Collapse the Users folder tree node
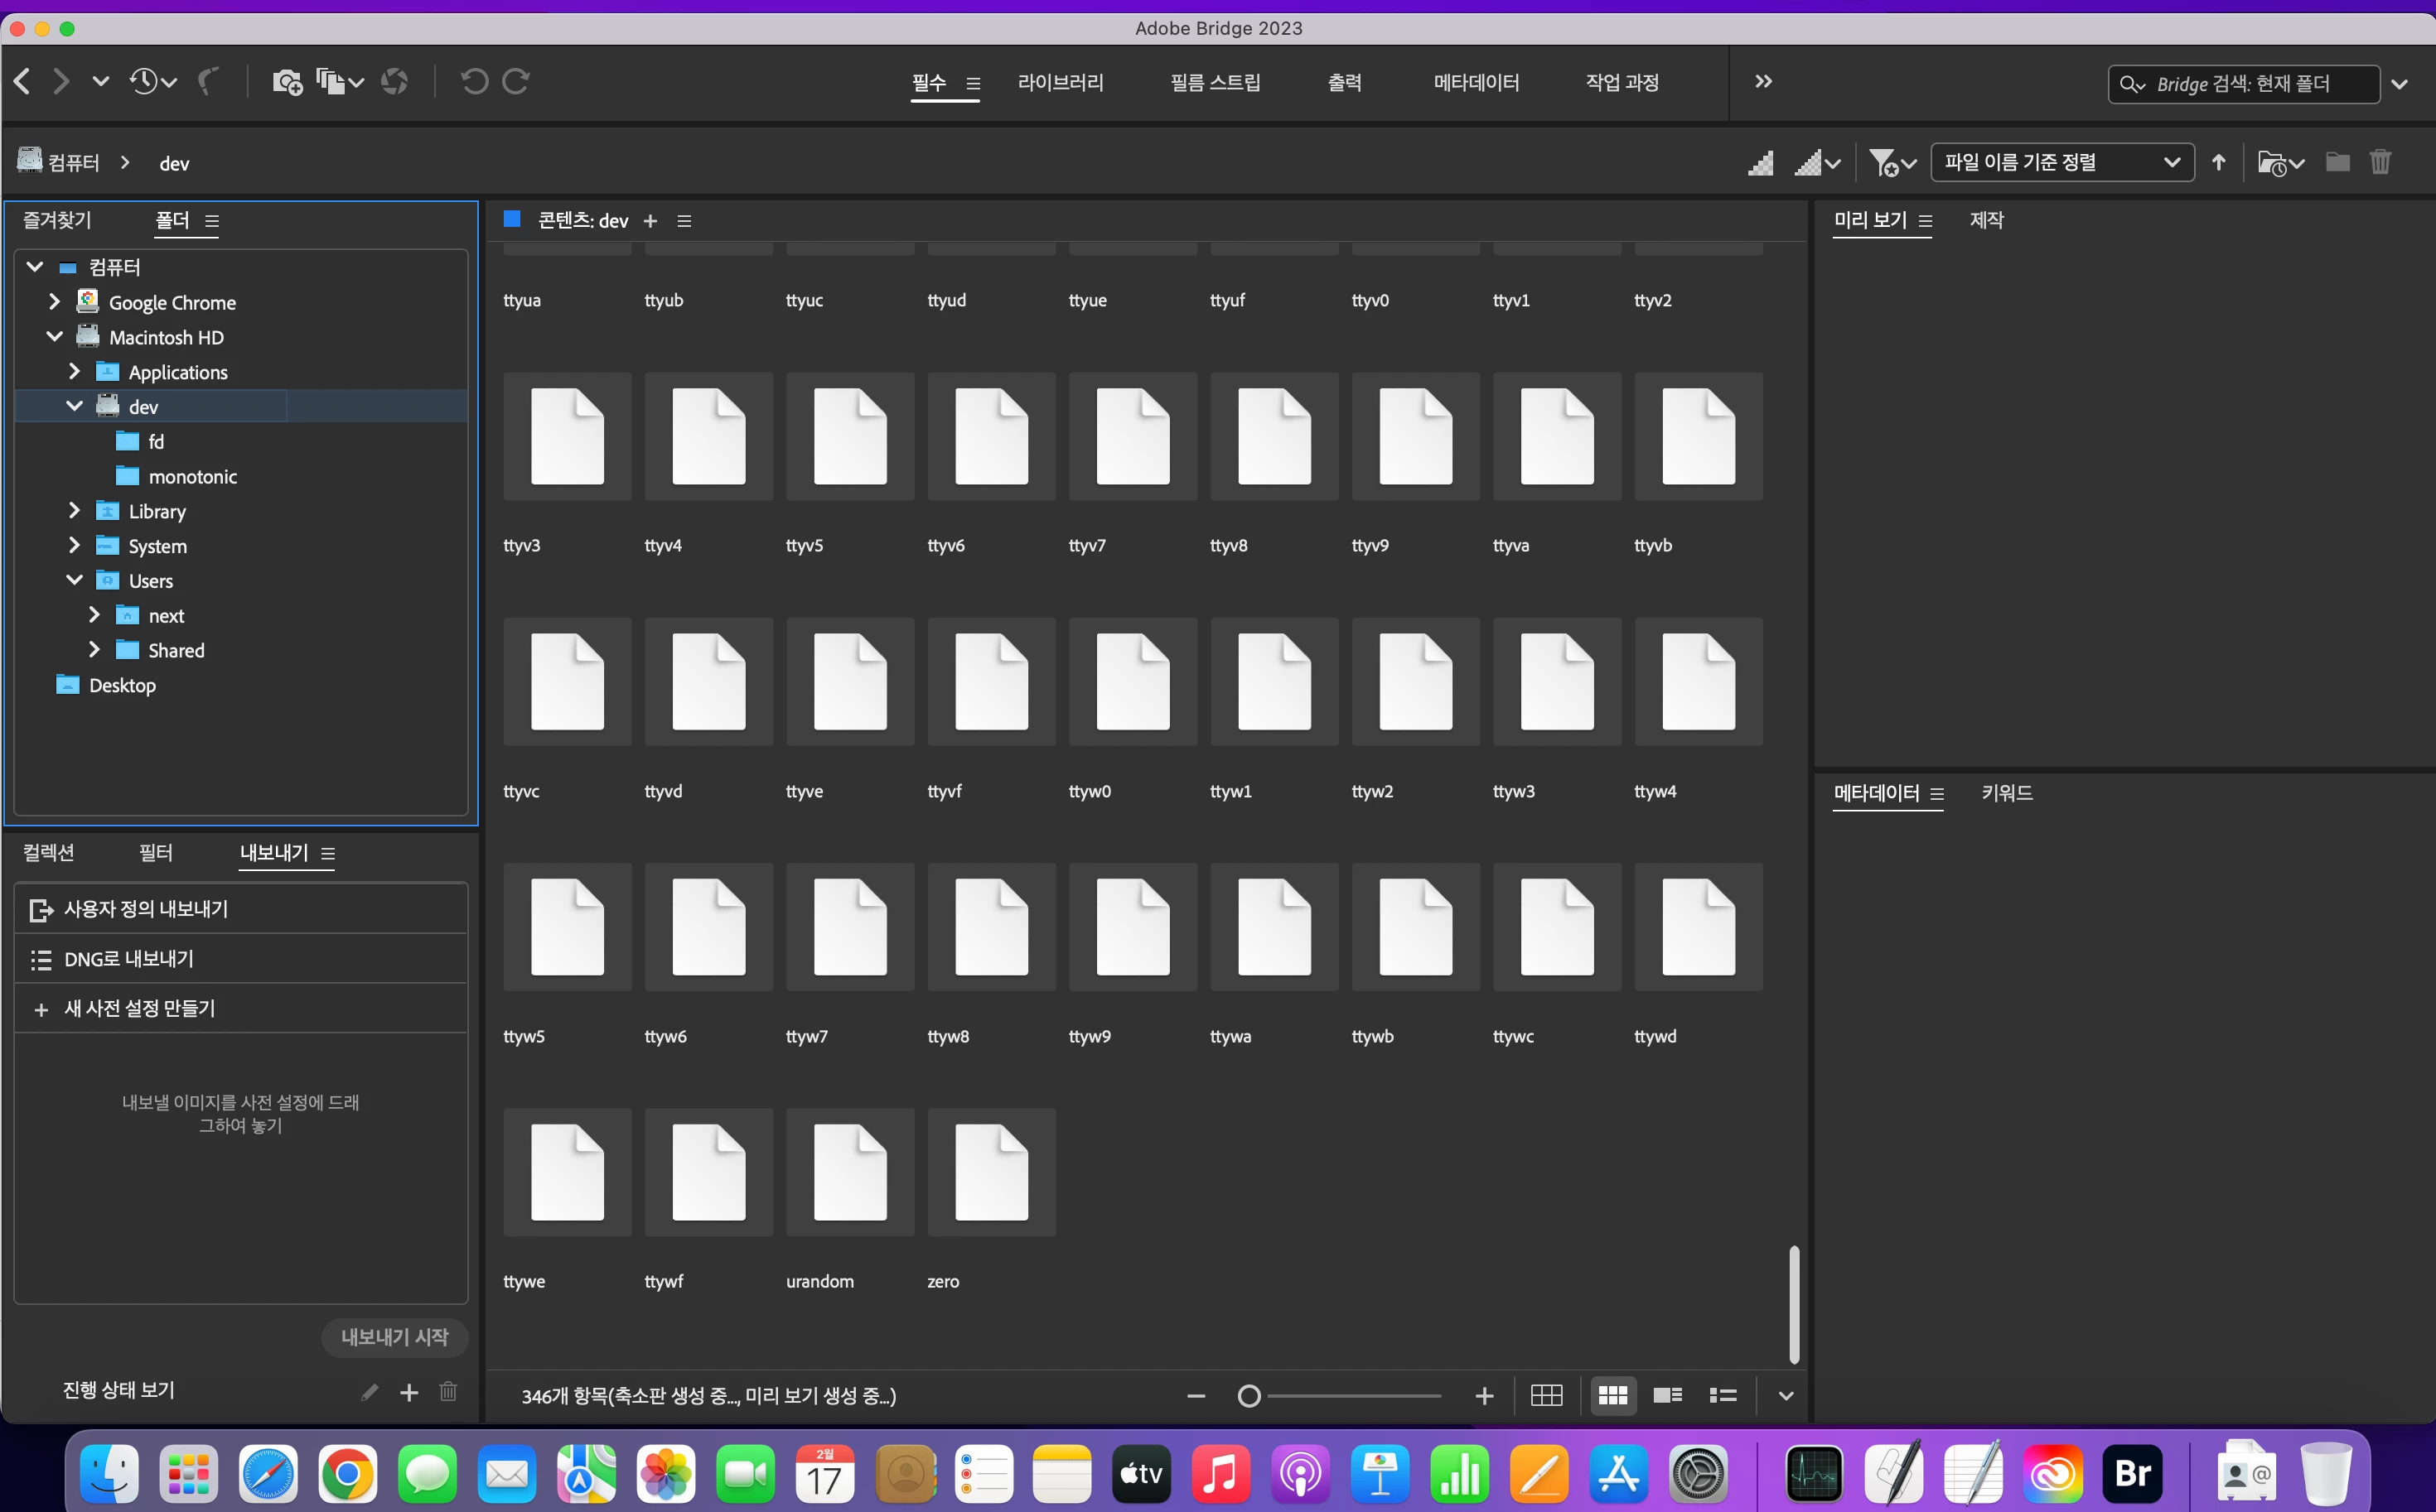This screenshot has width=2436, height=1512. point(74,580)
